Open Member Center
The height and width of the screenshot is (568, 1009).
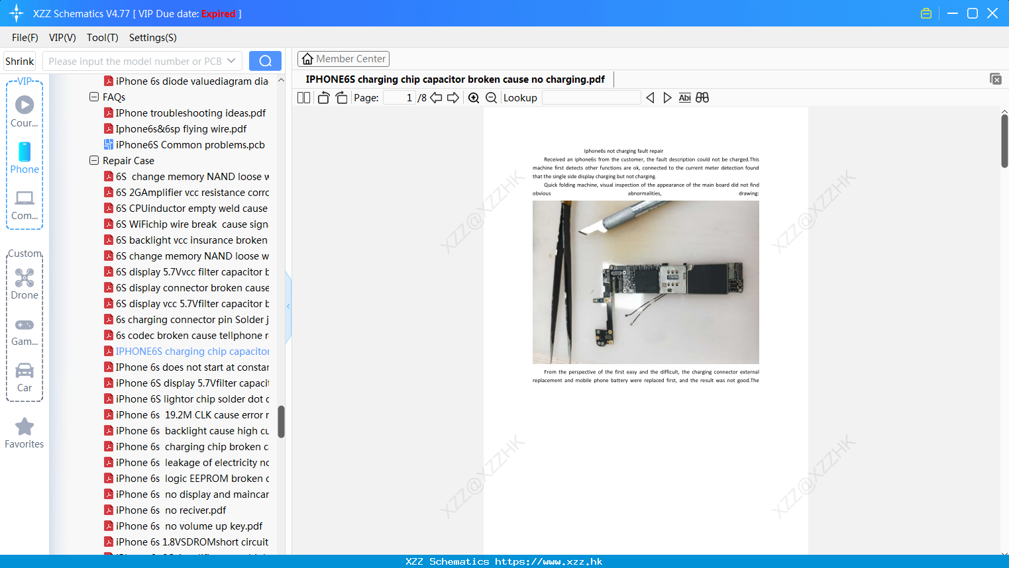point(343,59)
